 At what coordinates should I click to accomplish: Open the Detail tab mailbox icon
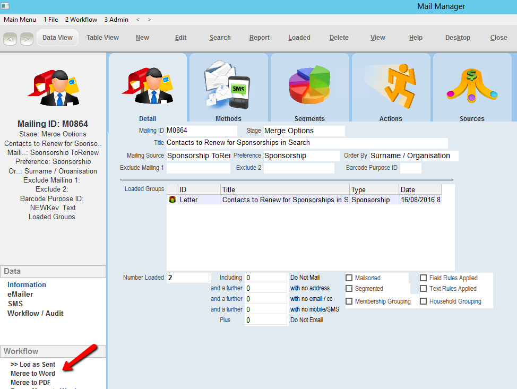148,85
